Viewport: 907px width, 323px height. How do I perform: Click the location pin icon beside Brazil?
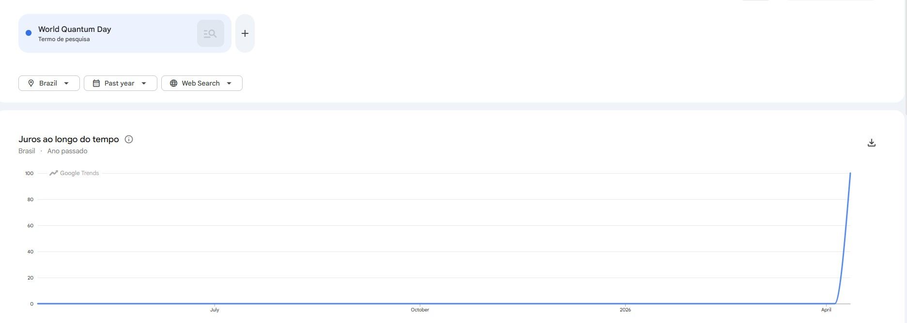(x=31, y=83)
